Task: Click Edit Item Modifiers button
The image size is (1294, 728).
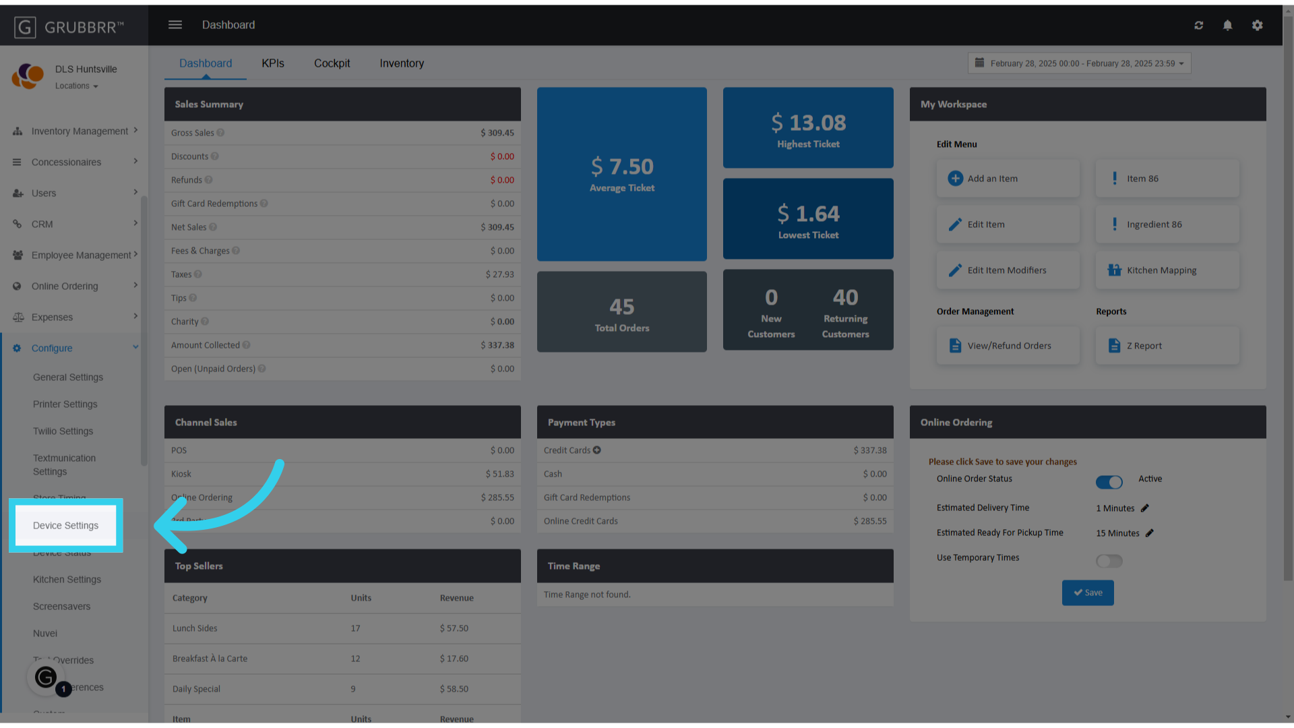Action: pos(1008,270)
